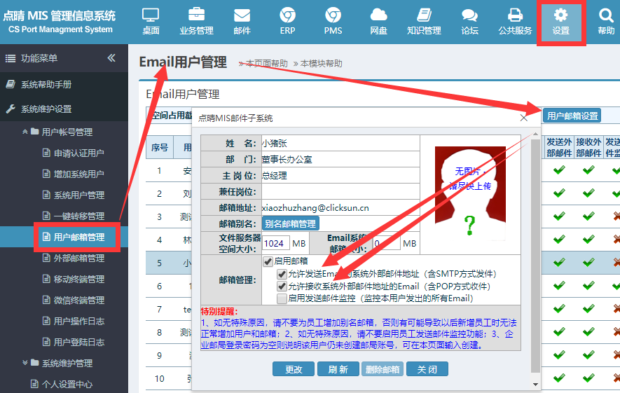Enable the 启用发送邮件监控 checkbox

[282, 299]
